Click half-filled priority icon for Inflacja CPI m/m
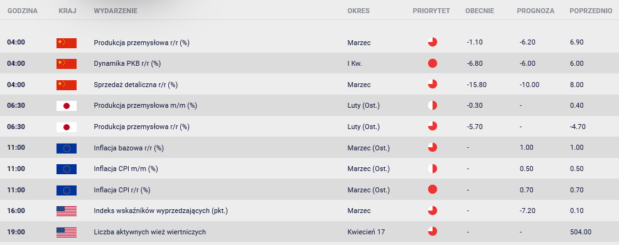Image resolution: width=619 pixels, height=245 pixels. [x=433, y=169]
